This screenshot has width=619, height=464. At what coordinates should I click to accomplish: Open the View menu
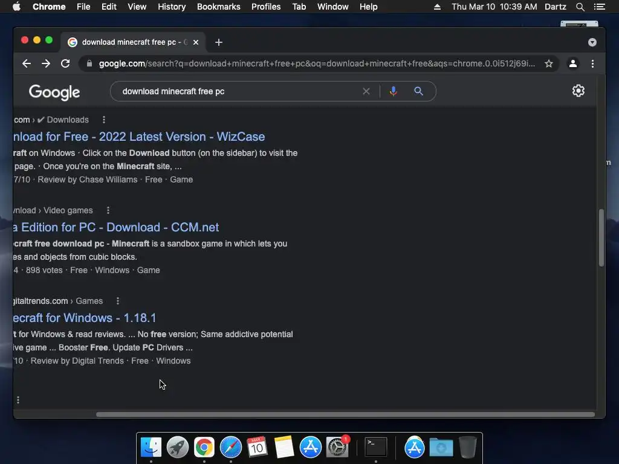(137, 7)
